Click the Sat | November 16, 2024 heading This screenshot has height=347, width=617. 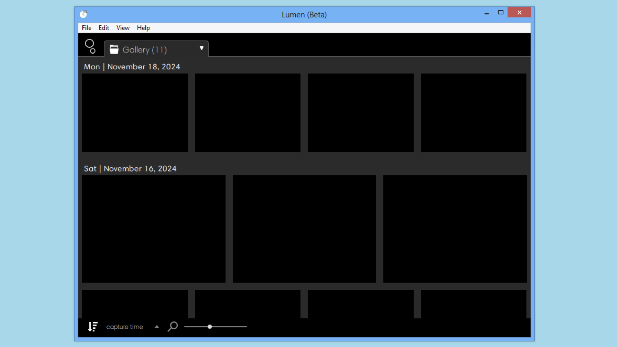[130, 169]
